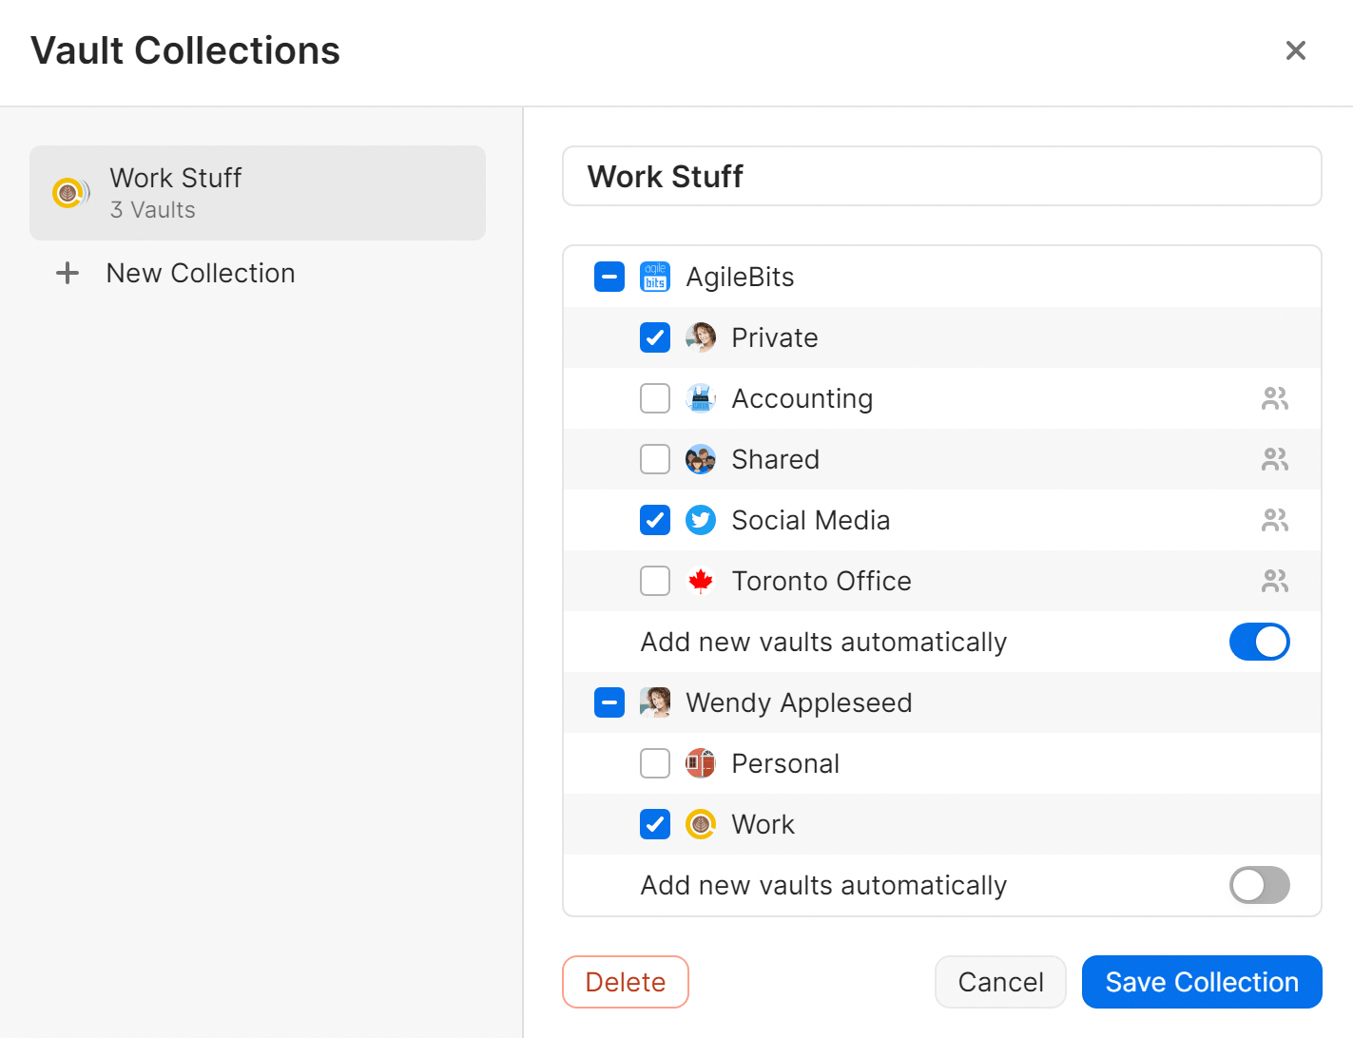Click the Delete button
The width and height of the screenshot is (1353, 1038).
pos(626,982)
